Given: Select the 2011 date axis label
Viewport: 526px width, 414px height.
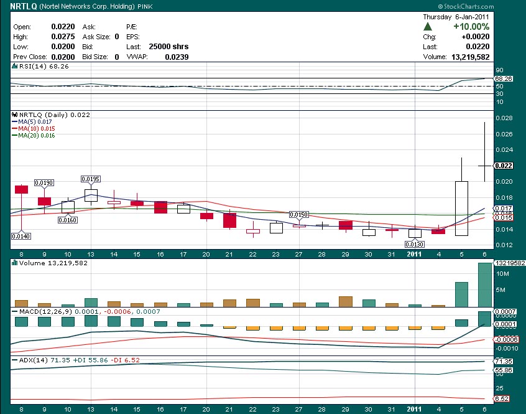Looking at the screenshot, I should click(x=414, y=254).
